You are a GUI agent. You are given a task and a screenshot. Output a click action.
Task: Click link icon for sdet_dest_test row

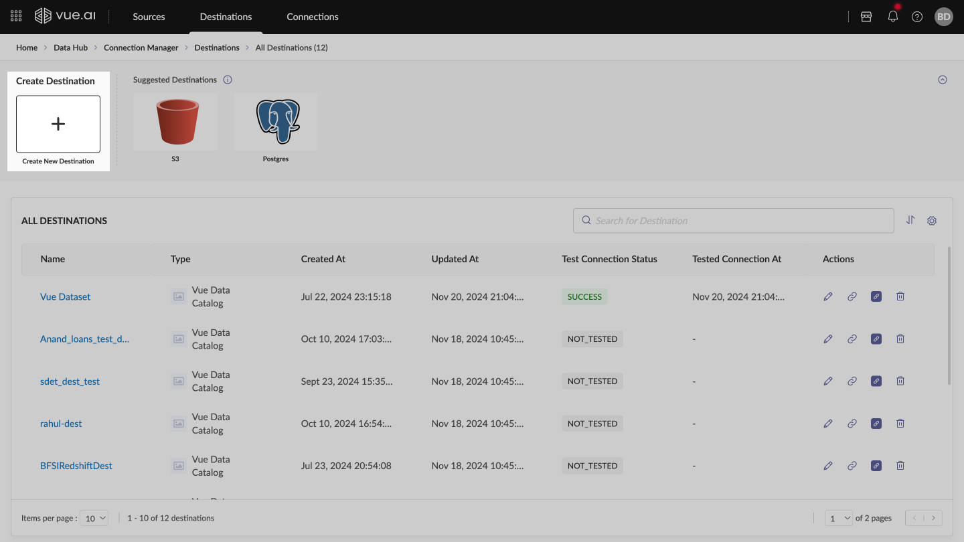tap(852, 381)
